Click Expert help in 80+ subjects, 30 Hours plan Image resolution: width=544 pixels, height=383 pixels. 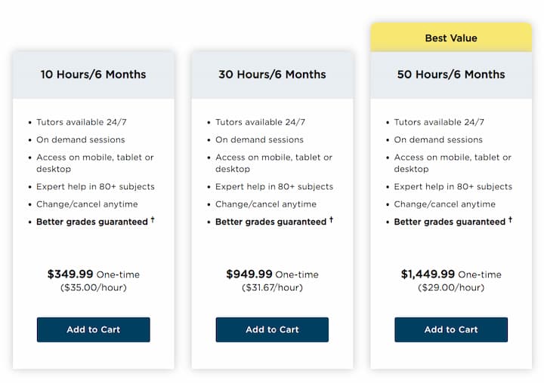tap(274, 187)
